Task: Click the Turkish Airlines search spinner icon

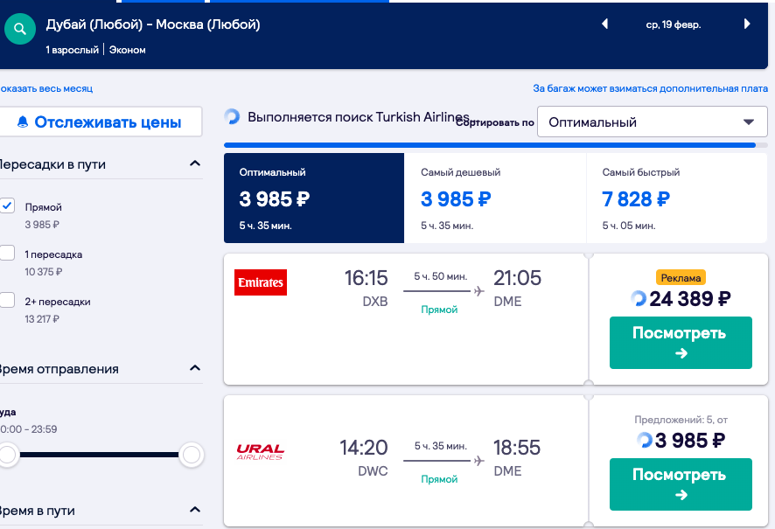Action: coord(232,117)
